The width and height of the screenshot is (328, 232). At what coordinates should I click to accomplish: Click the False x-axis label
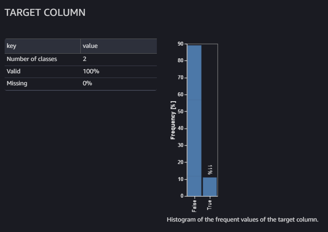194,206
